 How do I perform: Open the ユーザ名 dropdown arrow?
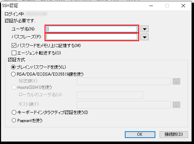point(144,29)
